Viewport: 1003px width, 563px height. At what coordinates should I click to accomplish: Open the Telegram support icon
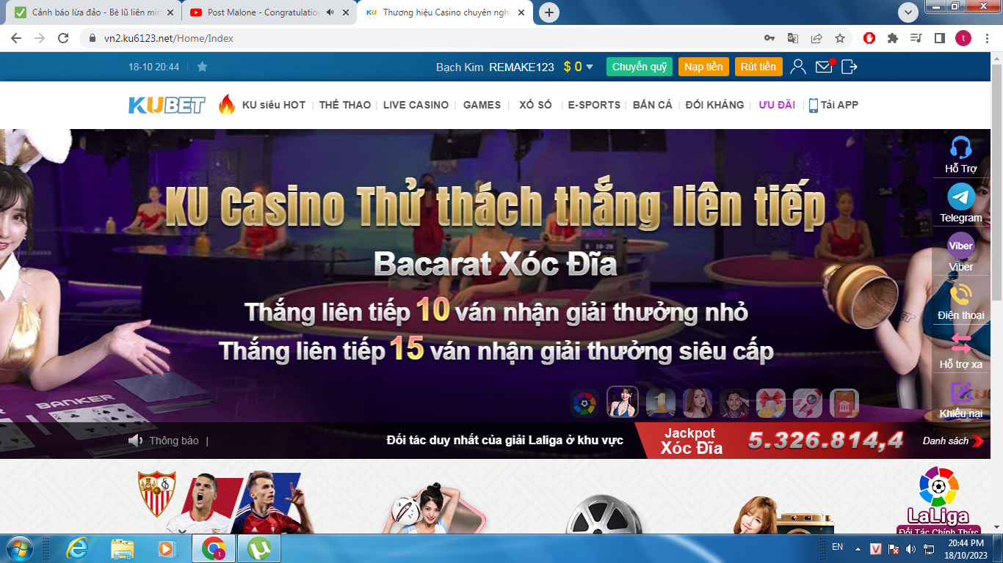point(960,197)
